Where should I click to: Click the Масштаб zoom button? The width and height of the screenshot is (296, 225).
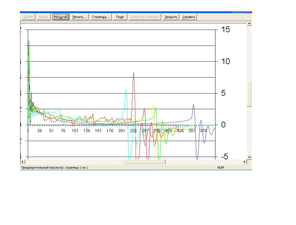61,17
